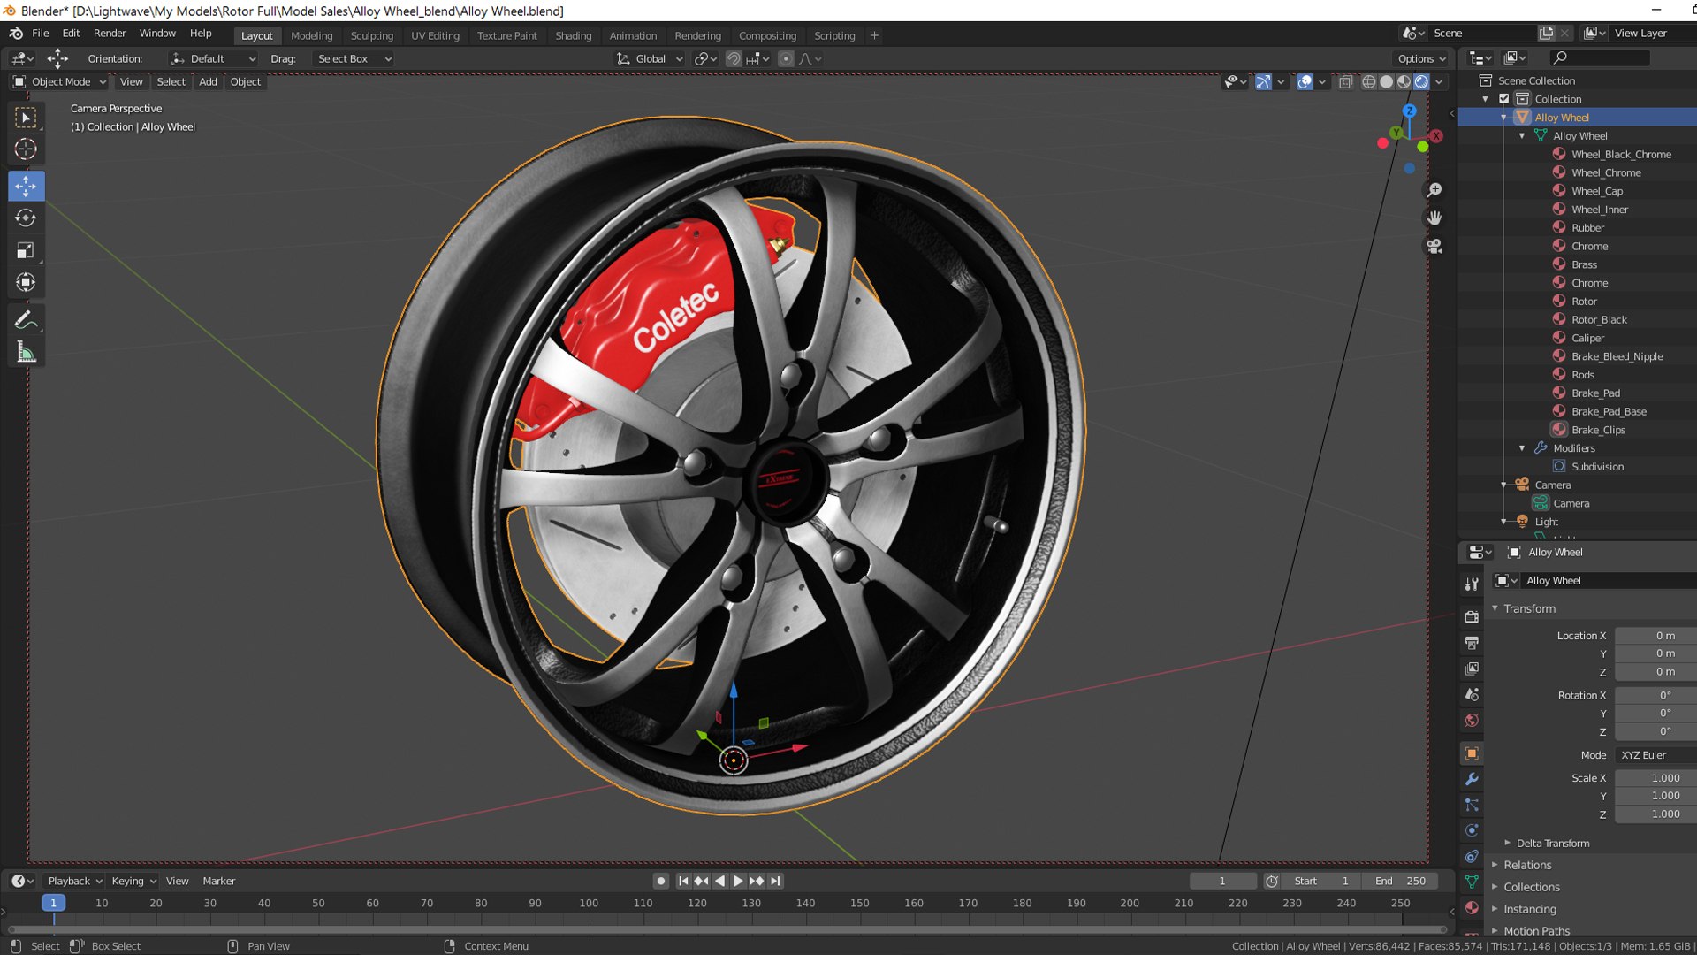Toggle proportional editing
Screen dimensions: 1697x955
coord(786,58)
